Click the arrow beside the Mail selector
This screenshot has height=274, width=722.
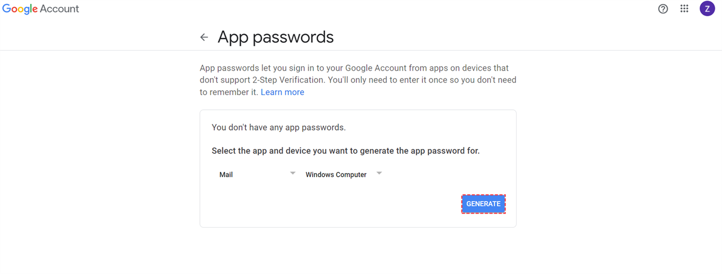point(293,173)
